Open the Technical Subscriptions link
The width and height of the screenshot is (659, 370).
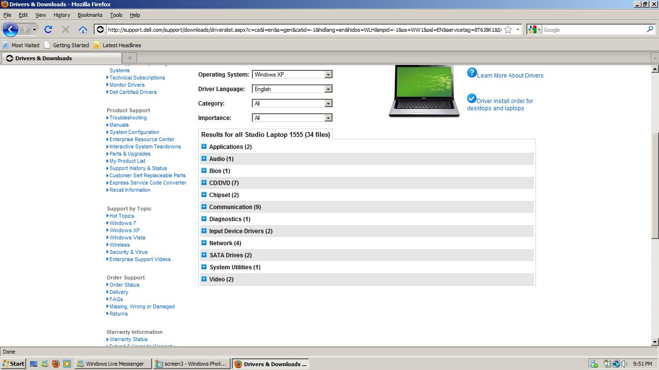(137, 78)
